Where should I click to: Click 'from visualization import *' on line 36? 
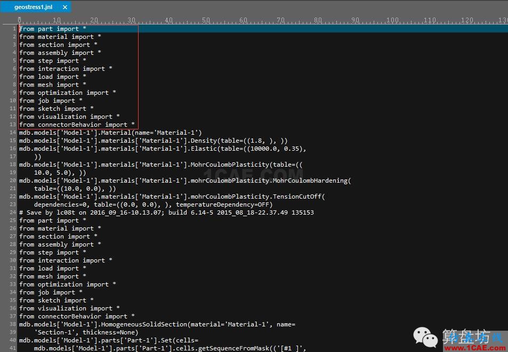tap(69, 308)
